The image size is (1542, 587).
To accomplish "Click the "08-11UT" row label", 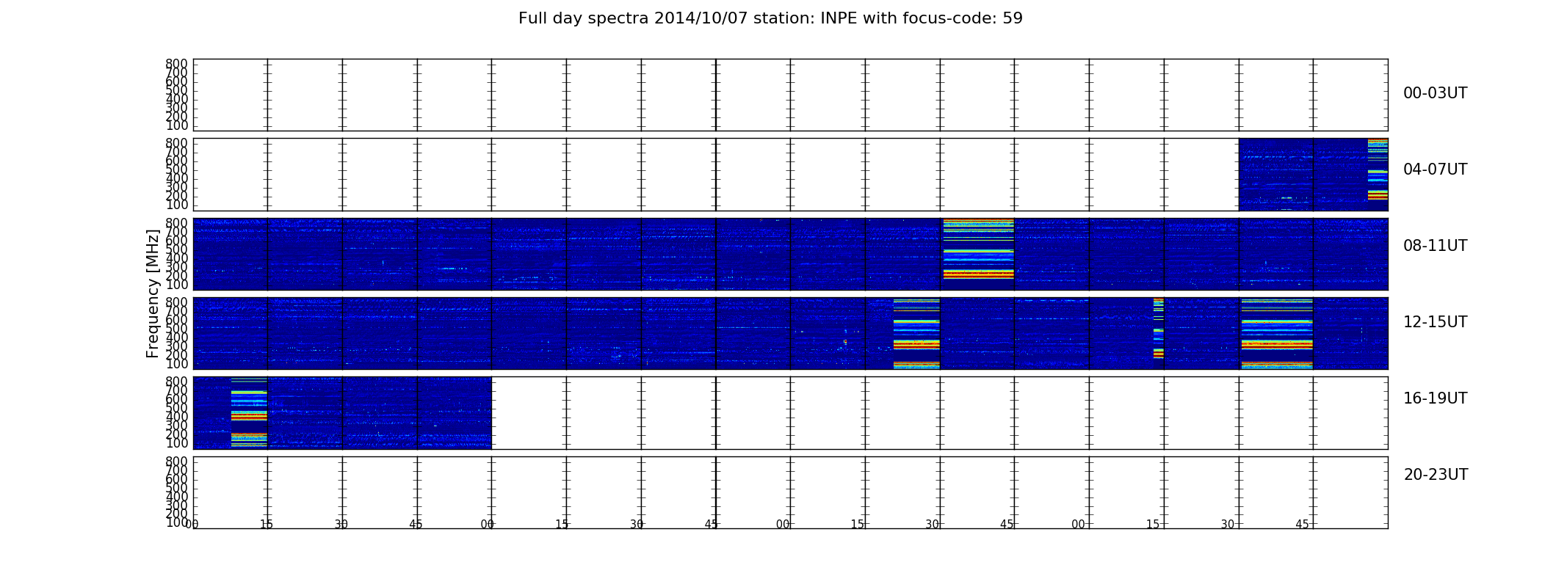I will (1435, 246).
